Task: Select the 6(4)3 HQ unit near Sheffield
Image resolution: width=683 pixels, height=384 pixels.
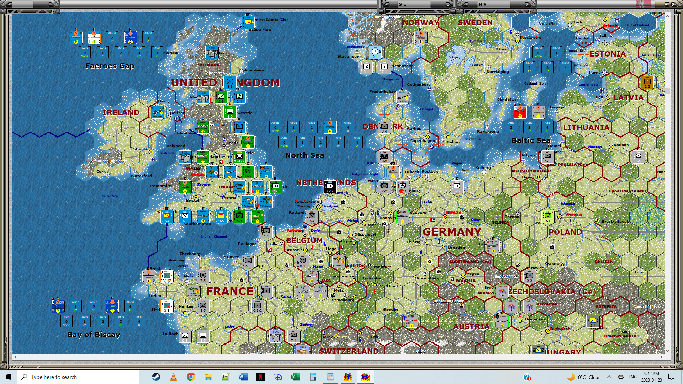Action: [239, 157]
